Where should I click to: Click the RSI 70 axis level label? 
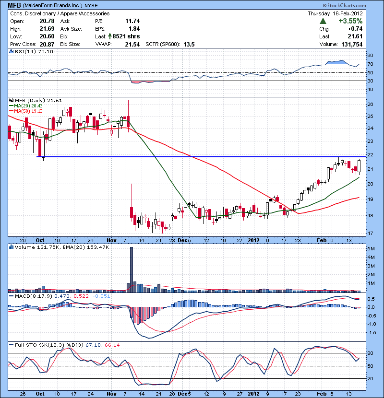click(x=370, y=64)
